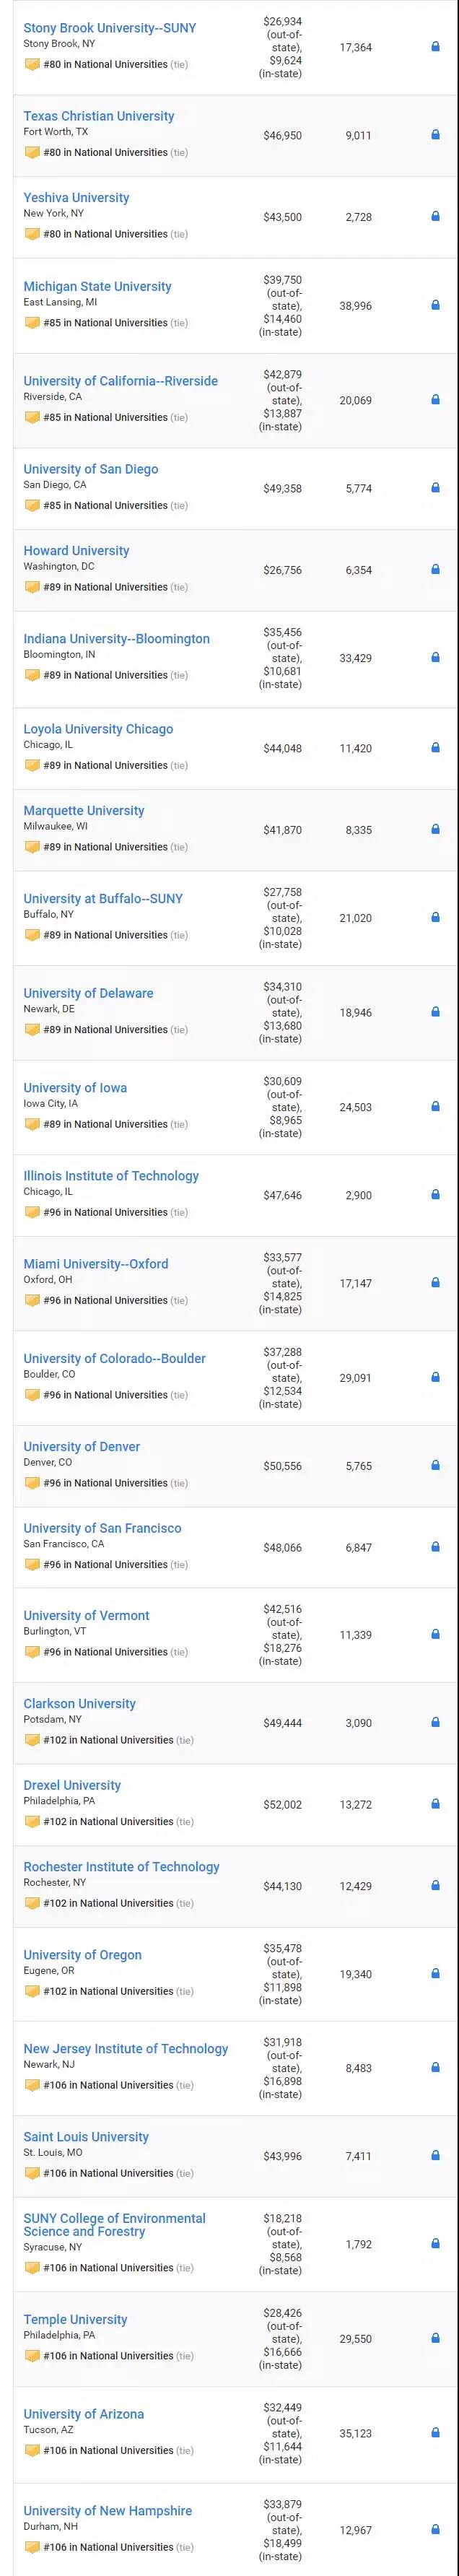The image size is (459, 2576).
Task: Open Illinois Institute of Technology link
Action: 111,1176
